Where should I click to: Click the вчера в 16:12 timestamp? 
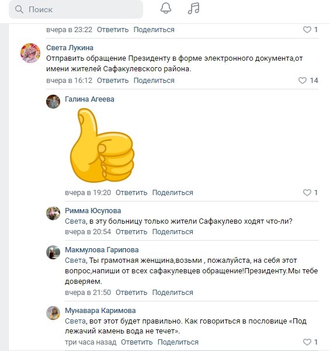click(x=69, y=81)
